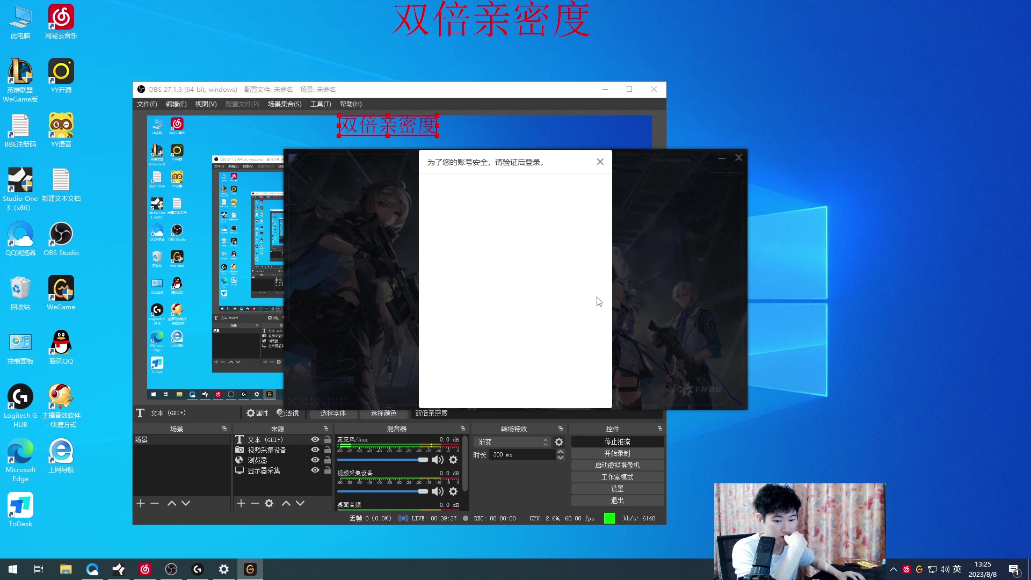The image size is (1031, 580).
Task: Remove the selected source with the minus icon
Action: point(255,503)
